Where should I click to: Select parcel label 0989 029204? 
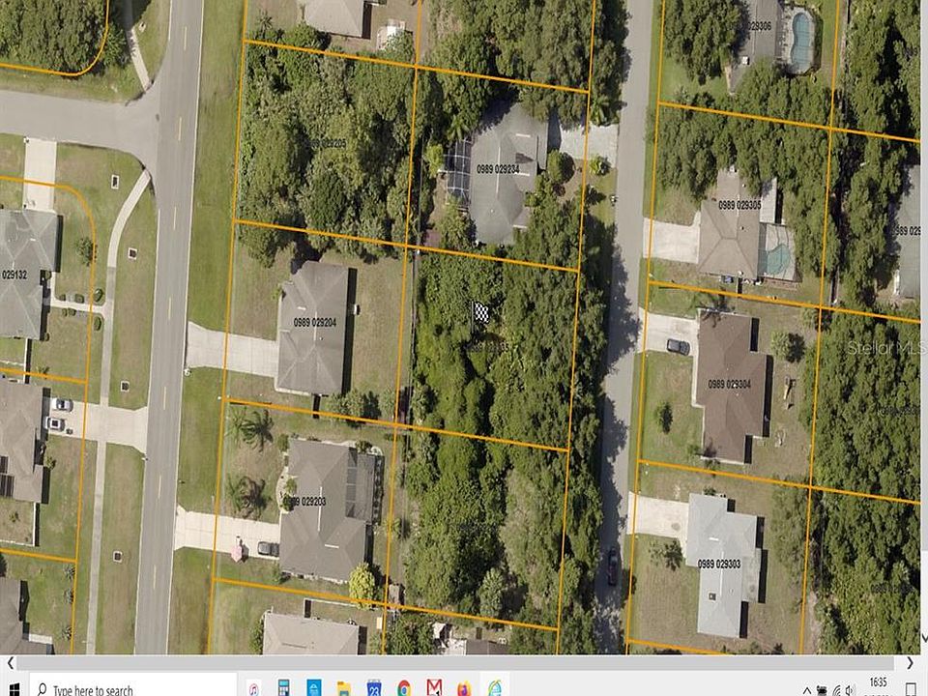click(315, 323)
